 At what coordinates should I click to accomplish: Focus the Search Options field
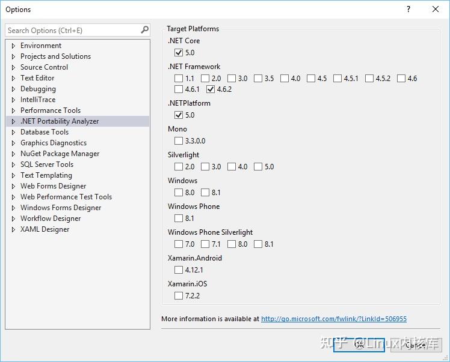pyautogui.click(x=78, y=30)
